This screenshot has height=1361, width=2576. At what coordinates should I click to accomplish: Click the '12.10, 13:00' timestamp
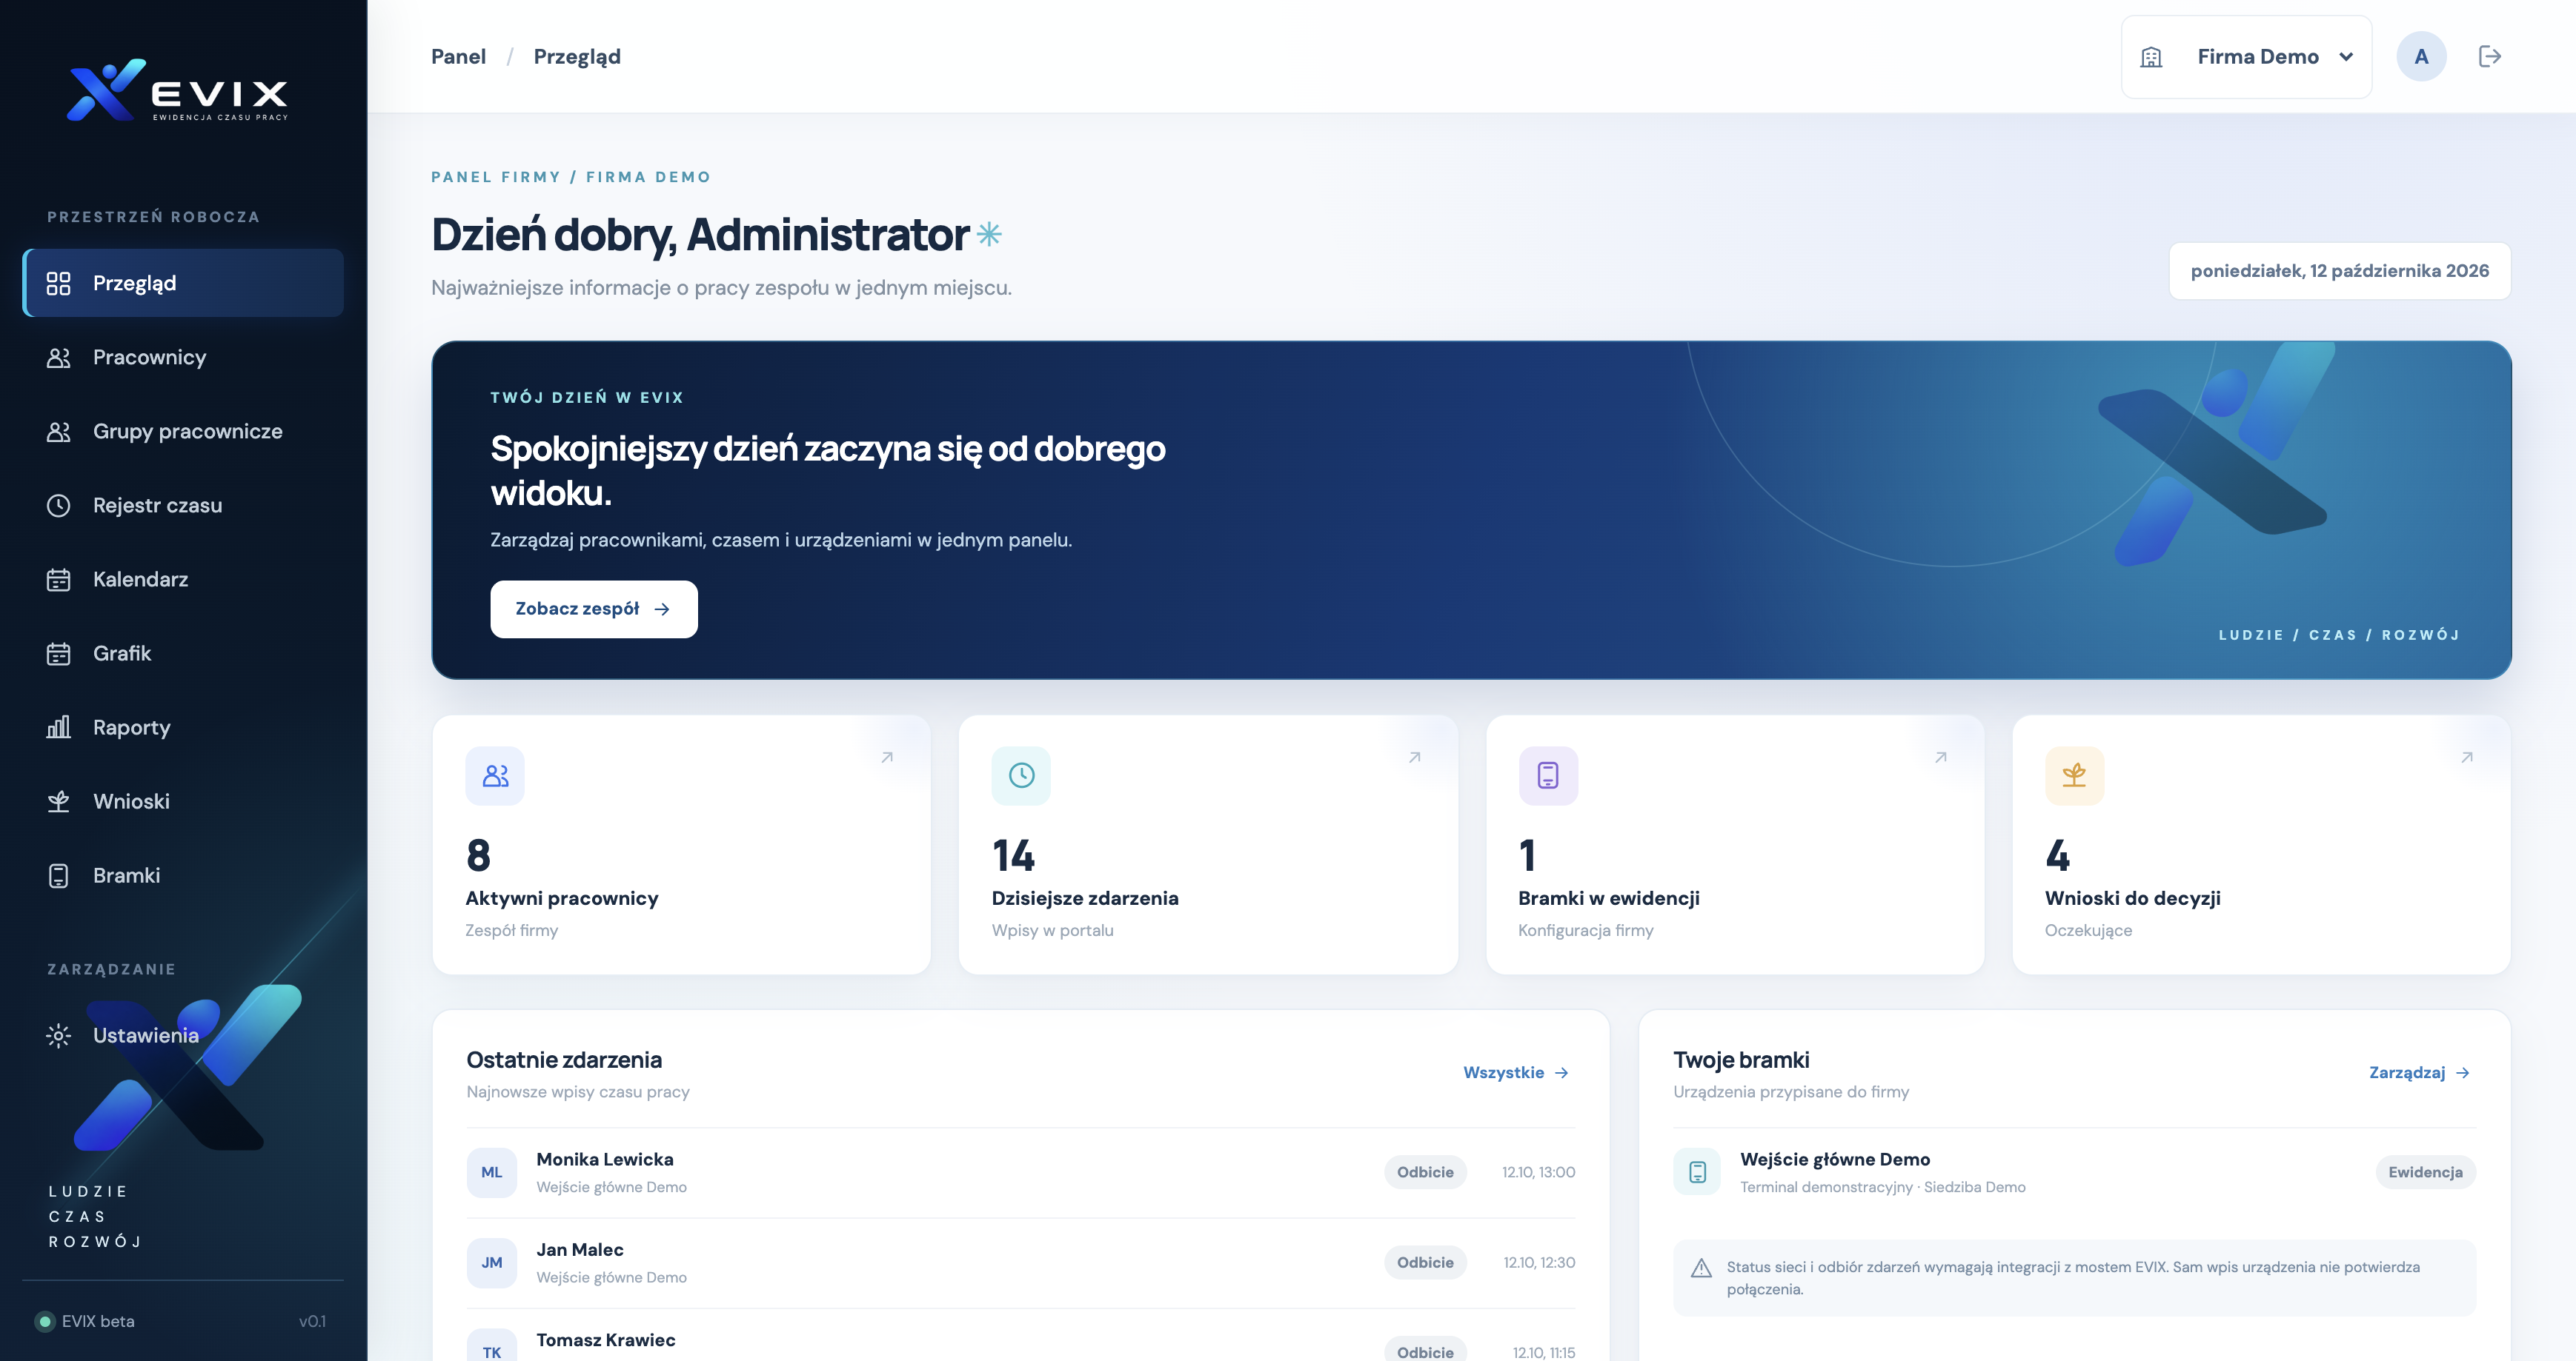tap(1538, 1172)
